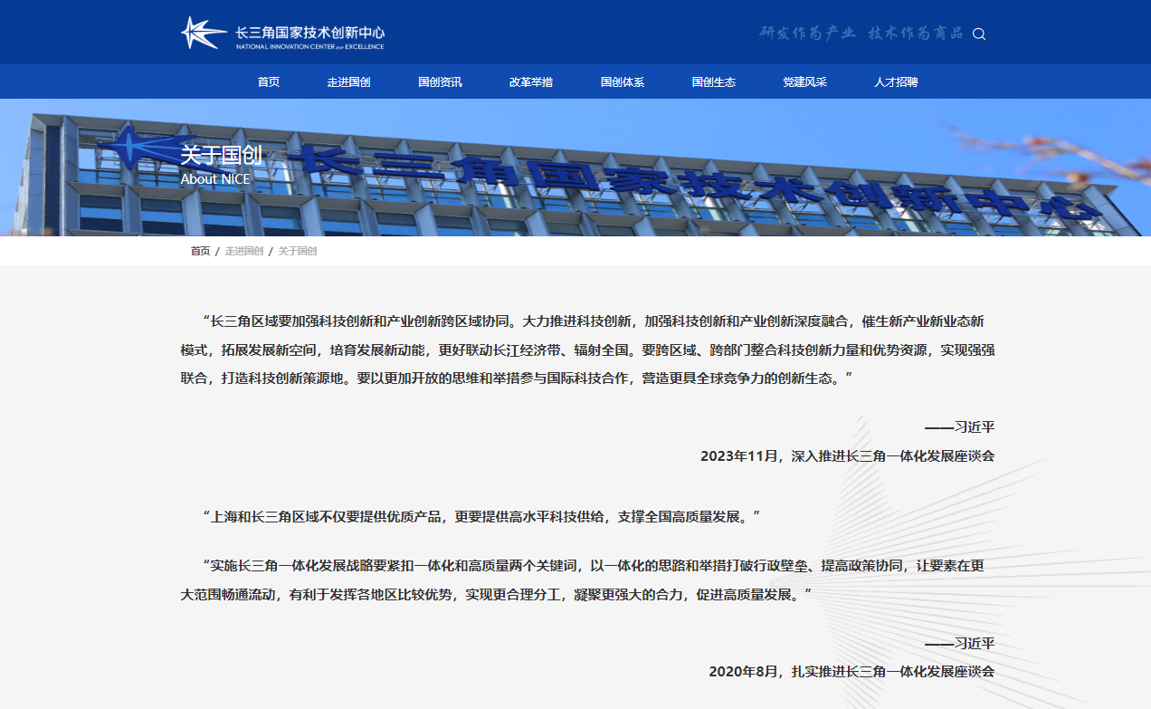The image size is (1151, 709).
Task: Click the 关于国创 breadcrumb item
Action: (x=297, y=251)
